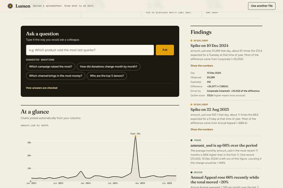The image size is (283, 188).
Task: Click the SUGGESTED QUESTIONS label
Action: coord(40,60)
